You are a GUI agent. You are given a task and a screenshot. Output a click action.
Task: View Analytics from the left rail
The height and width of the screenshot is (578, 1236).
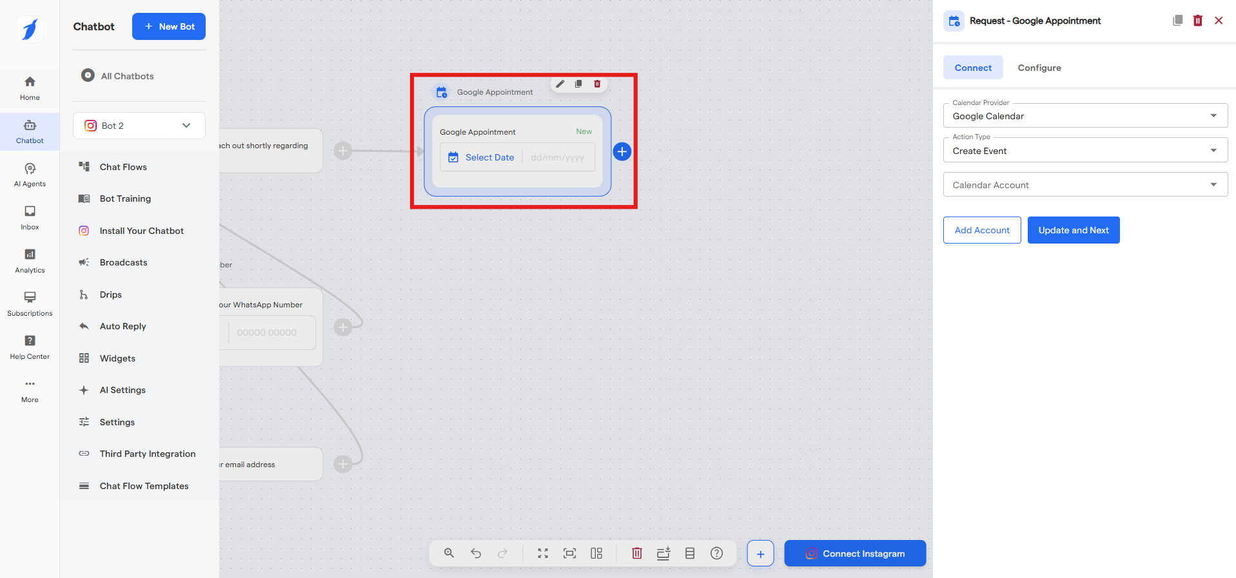(30, 261)
